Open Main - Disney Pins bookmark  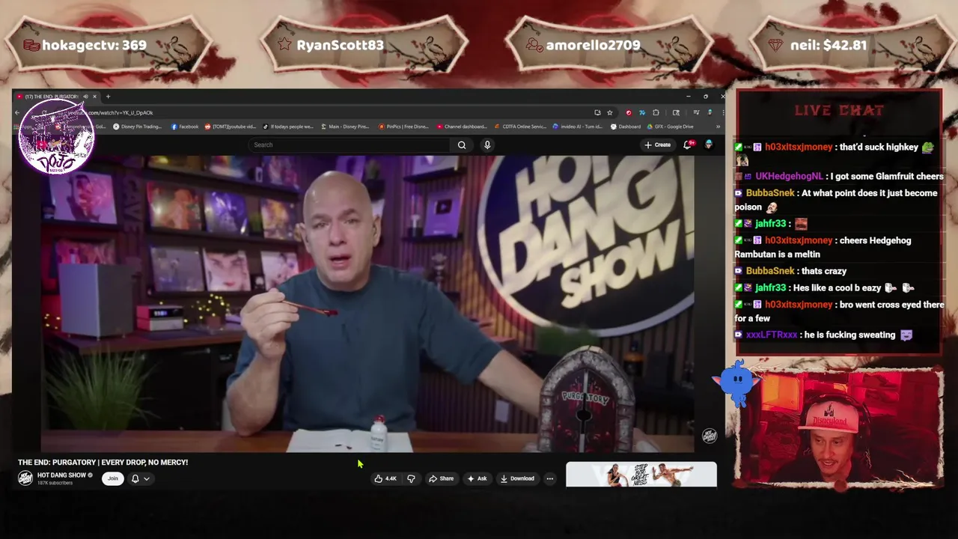coord(345,127)
